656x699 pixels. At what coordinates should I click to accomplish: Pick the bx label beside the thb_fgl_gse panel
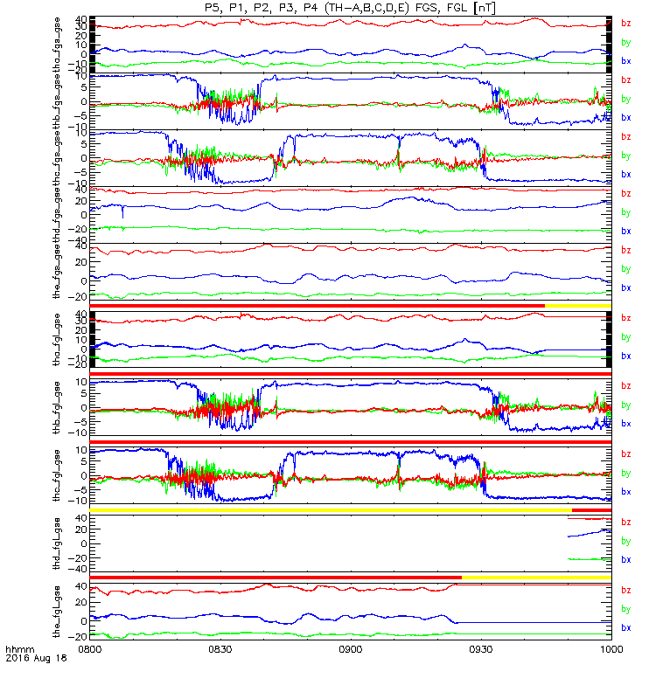coord(626,424)
